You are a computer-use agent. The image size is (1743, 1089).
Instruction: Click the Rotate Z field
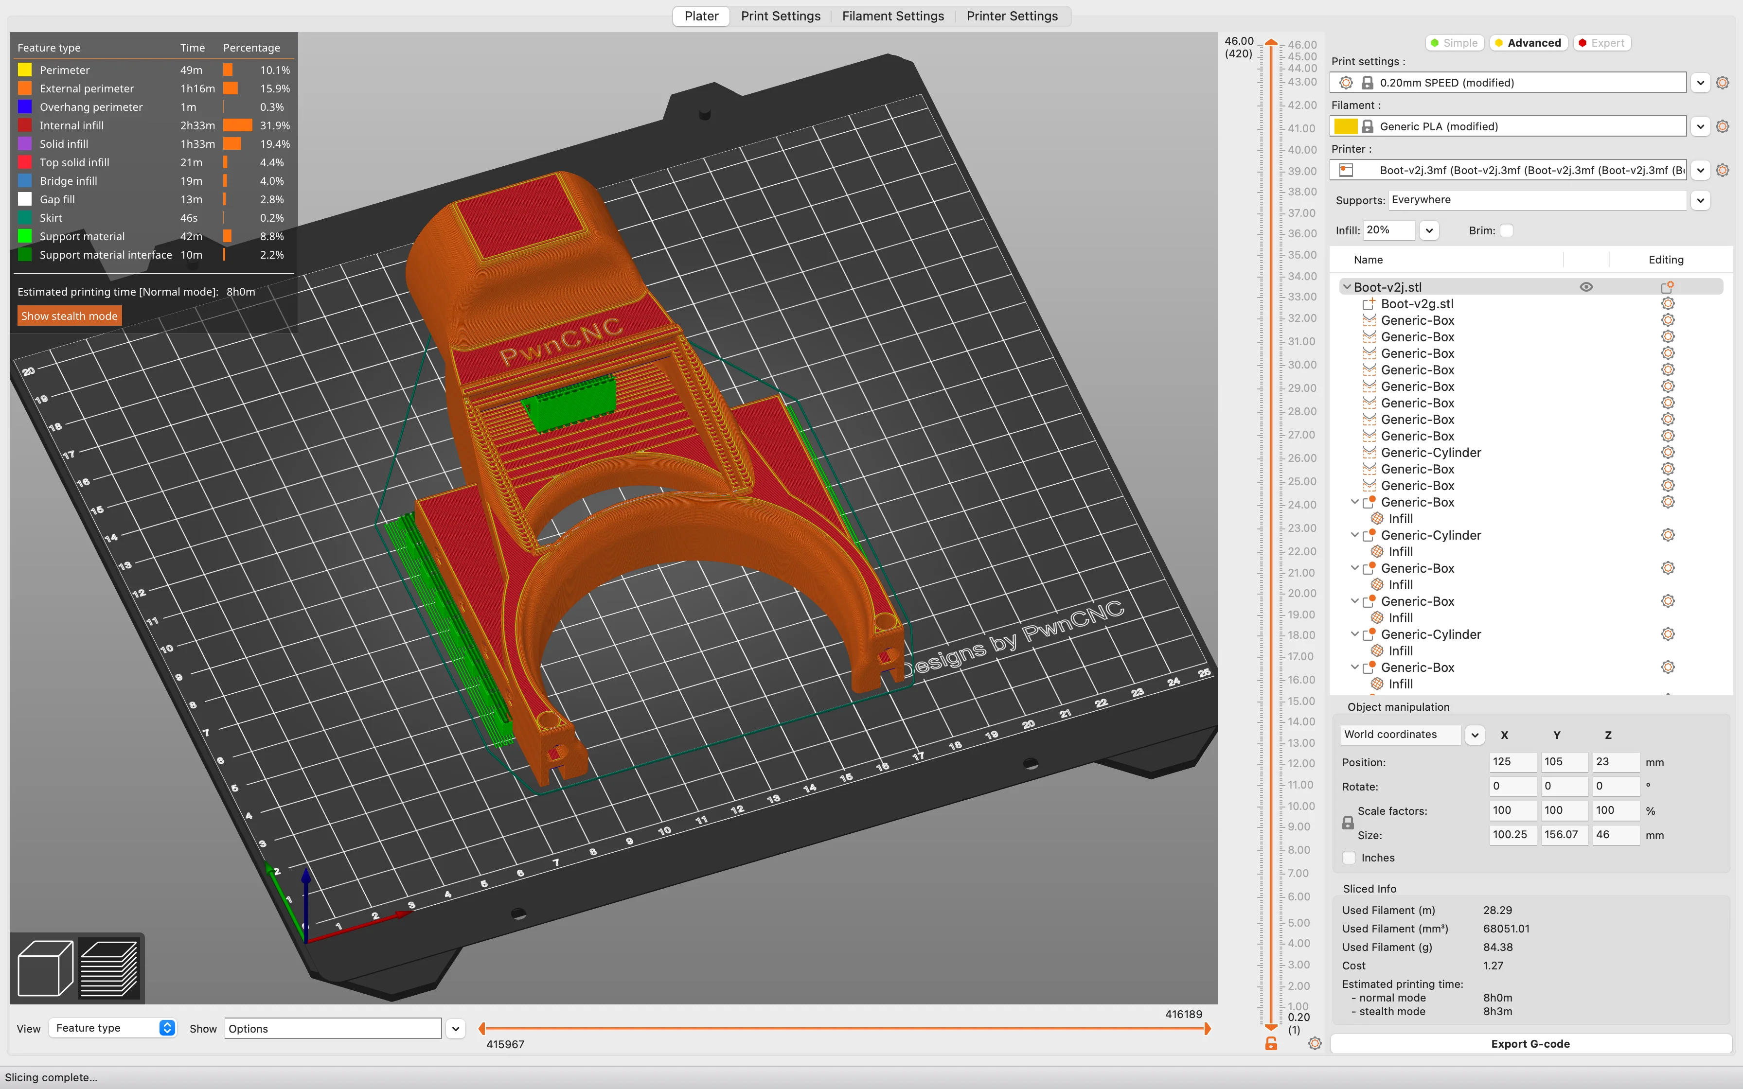point(1616,787)
